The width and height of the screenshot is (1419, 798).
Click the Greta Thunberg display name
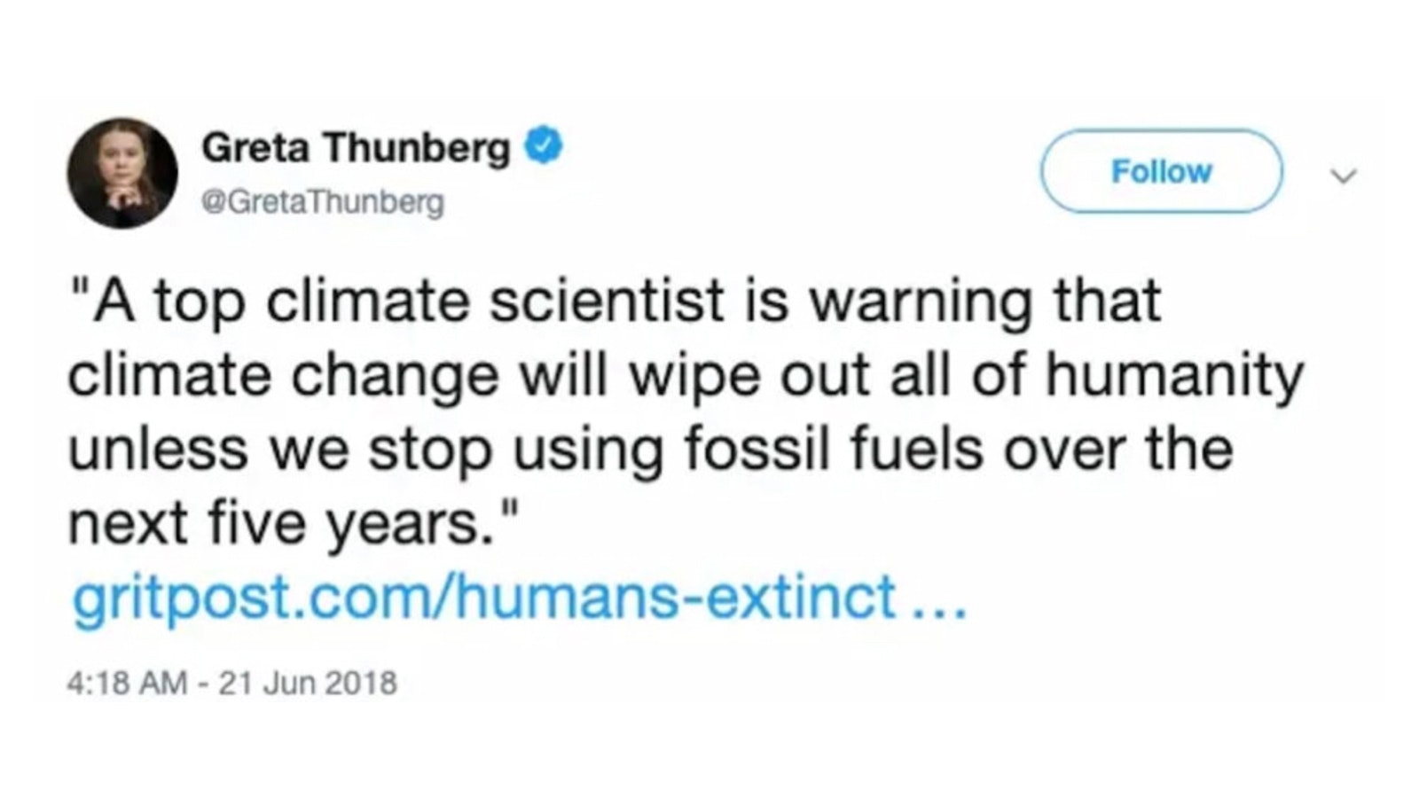pos(356,147)
